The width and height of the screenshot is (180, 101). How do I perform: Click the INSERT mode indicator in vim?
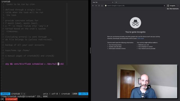coord(5,94)
